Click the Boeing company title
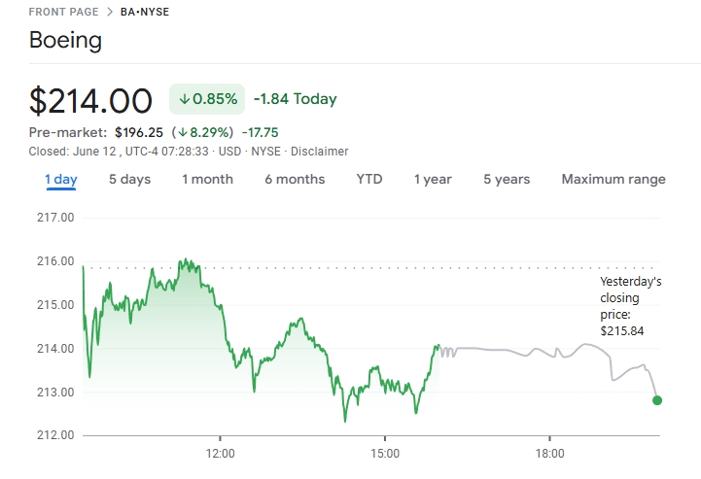This screenshot has height=479, width=701. (x=65, y=41)
